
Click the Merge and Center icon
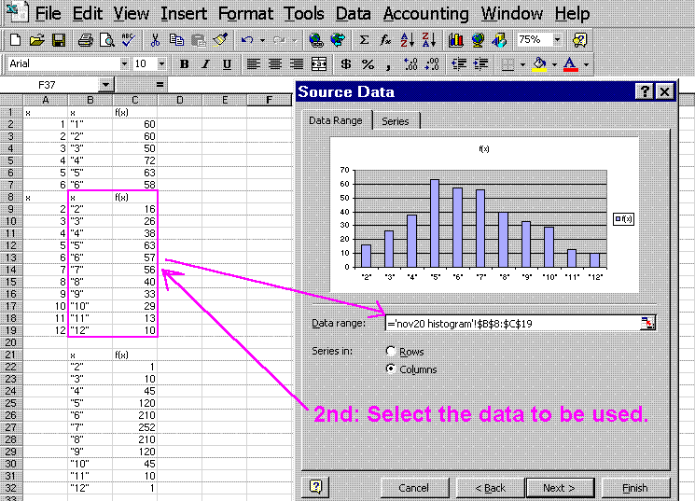[319, 64]
